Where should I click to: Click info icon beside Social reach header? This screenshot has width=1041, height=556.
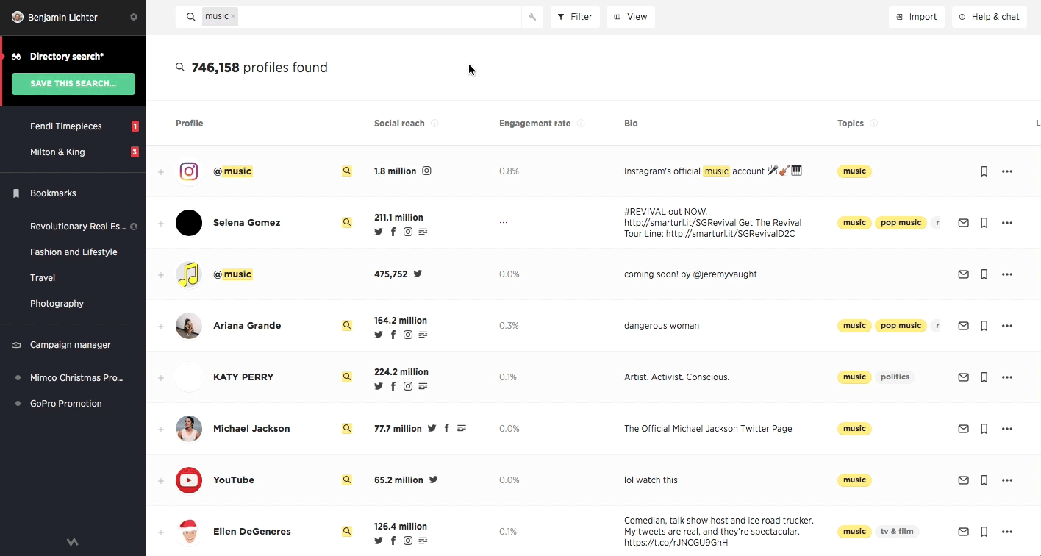[x=434, y=124]
